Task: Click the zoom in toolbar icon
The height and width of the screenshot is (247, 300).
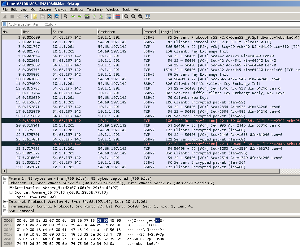Action: coord(126,16)
